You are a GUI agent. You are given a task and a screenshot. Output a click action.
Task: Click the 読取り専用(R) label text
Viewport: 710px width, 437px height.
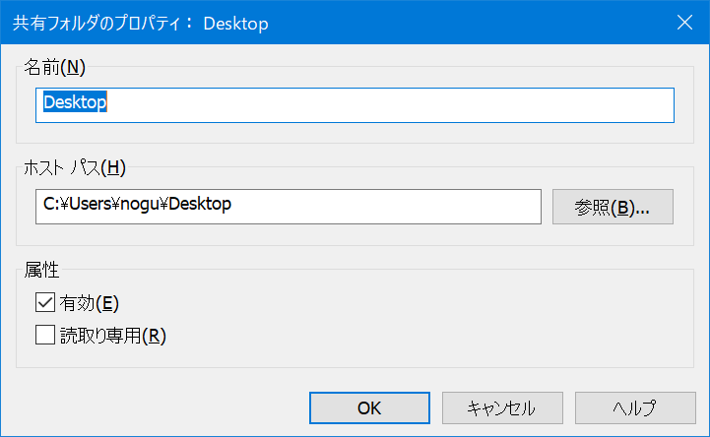113,336
